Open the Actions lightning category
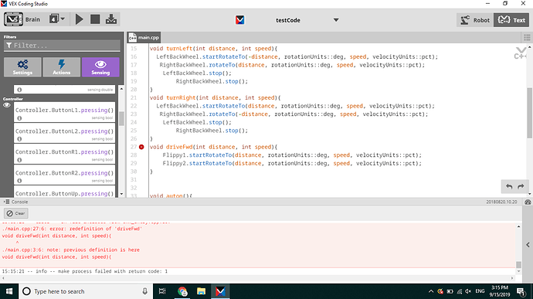This screenshot has width=533, height=299. click(62, 67)
